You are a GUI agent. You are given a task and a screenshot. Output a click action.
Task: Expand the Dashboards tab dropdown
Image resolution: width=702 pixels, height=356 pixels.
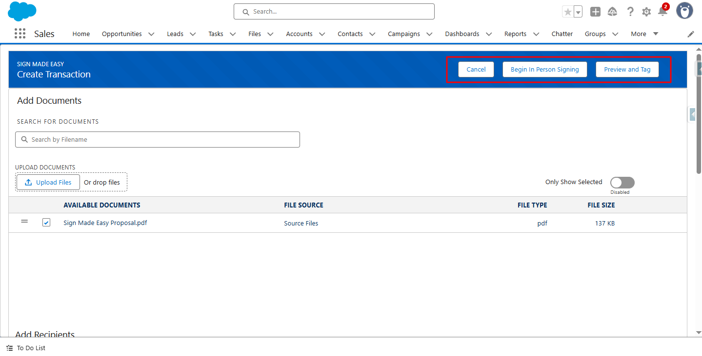click(489, 34)
